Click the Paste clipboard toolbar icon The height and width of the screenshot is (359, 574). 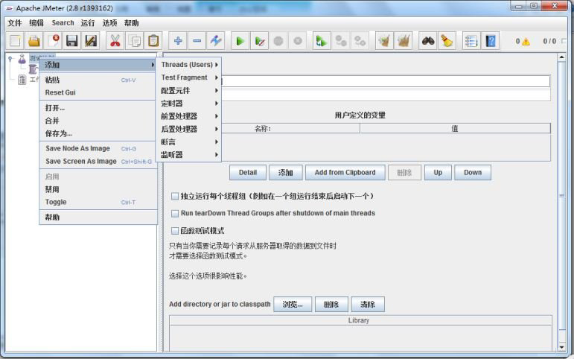153,41
